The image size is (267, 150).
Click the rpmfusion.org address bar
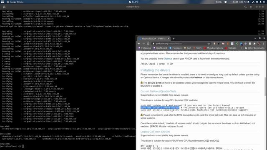point(181,43)
